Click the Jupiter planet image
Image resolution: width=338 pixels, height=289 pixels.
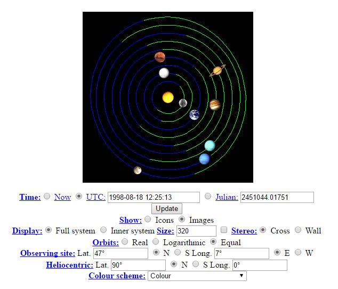(215, 105)
